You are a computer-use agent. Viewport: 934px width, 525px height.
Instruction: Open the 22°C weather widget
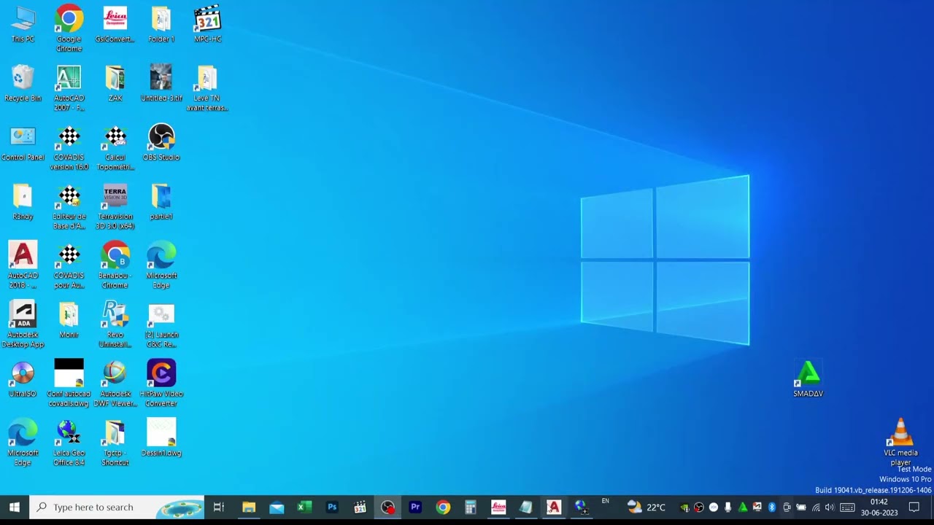pyautogui.click(x=647, y=507)
